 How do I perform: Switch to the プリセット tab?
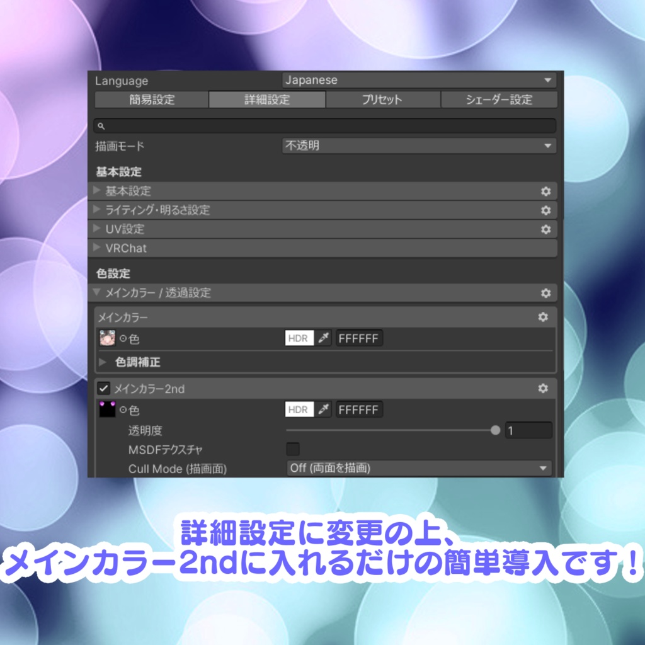point(382,99)
